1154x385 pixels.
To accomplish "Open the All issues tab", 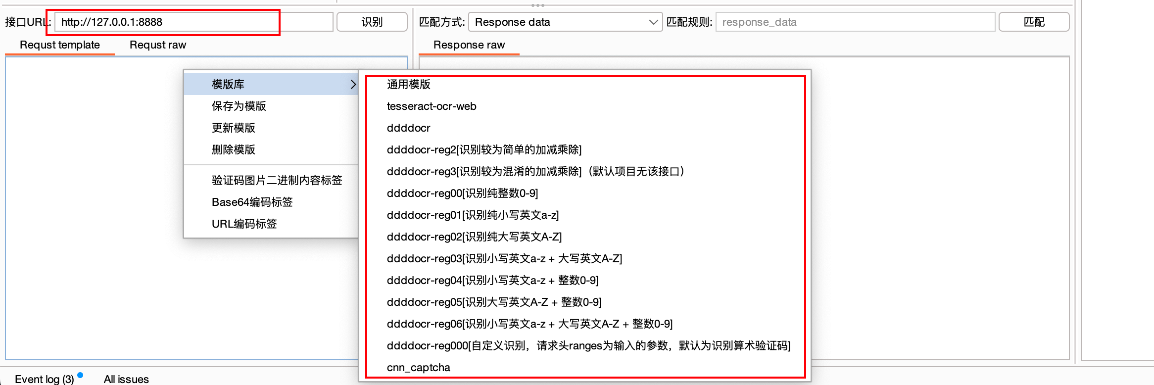I will coord(126,379).
